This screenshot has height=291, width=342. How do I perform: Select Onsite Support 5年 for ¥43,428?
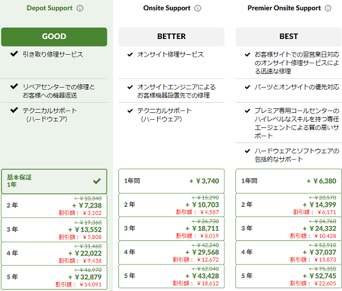(x=172, y=276)
